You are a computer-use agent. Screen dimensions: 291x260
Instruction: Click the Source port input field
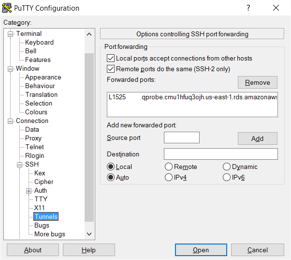182,138
